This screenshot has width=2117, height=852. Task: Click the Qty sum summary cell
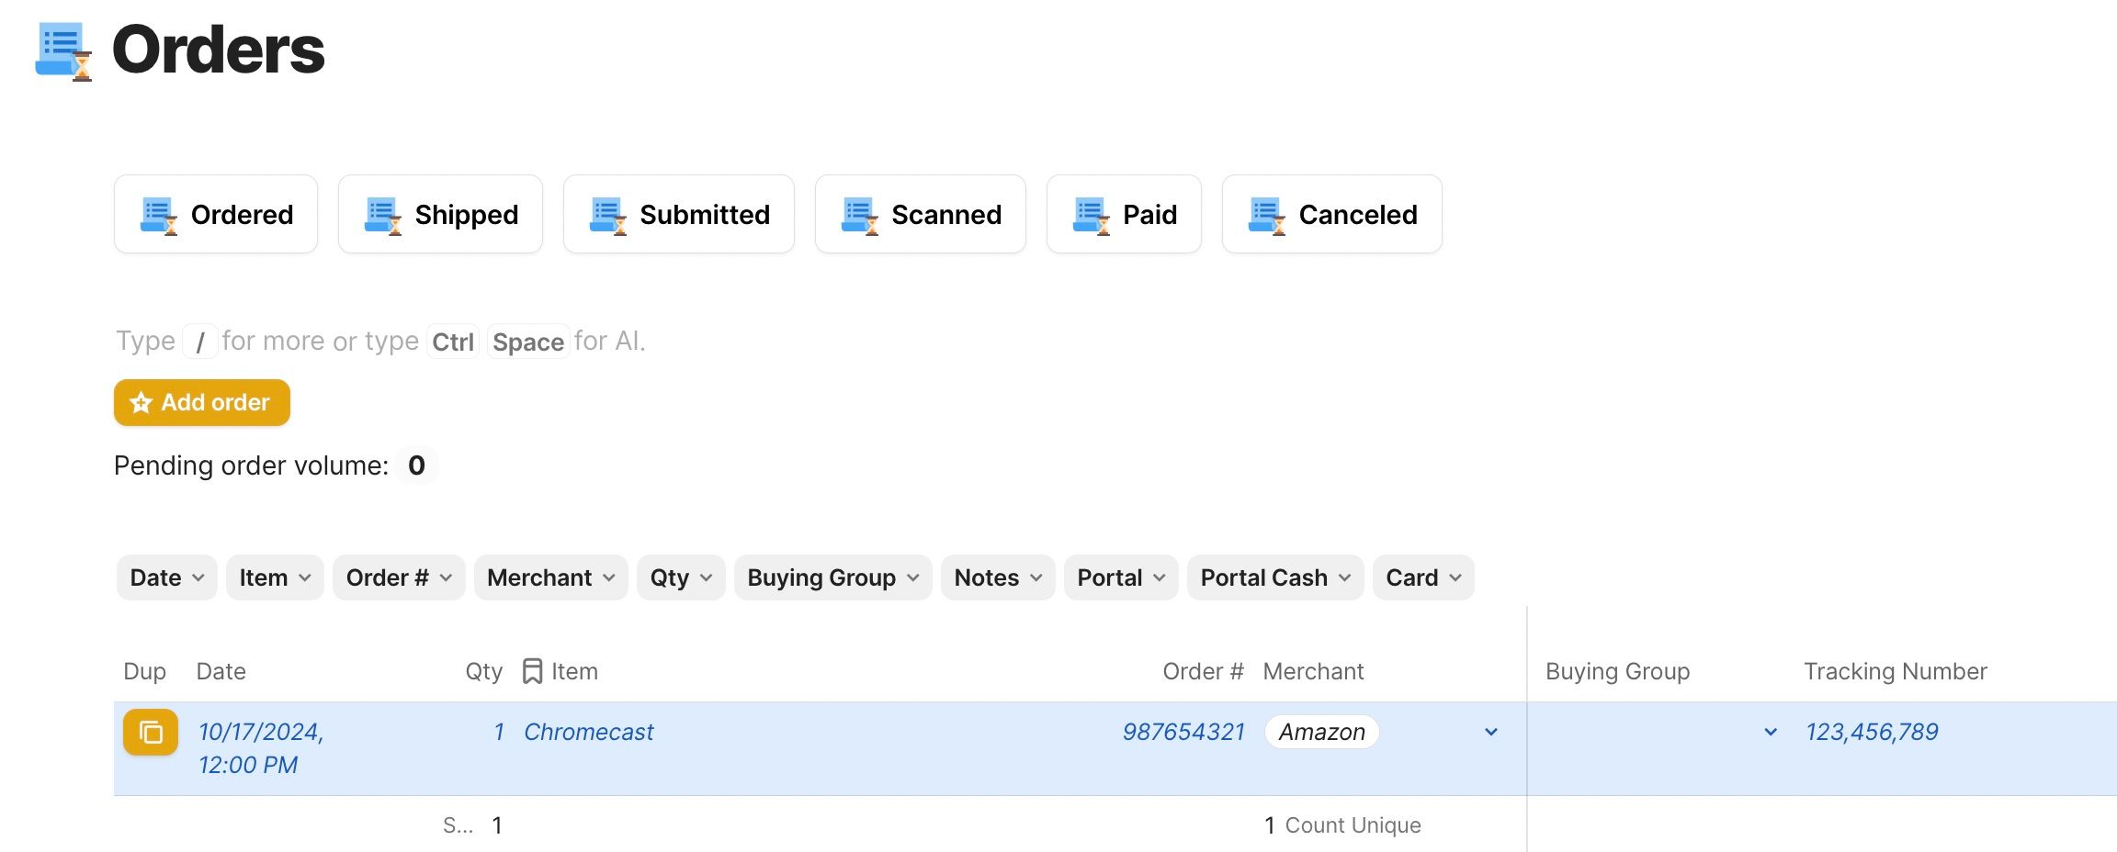click(x=473, y=825)
